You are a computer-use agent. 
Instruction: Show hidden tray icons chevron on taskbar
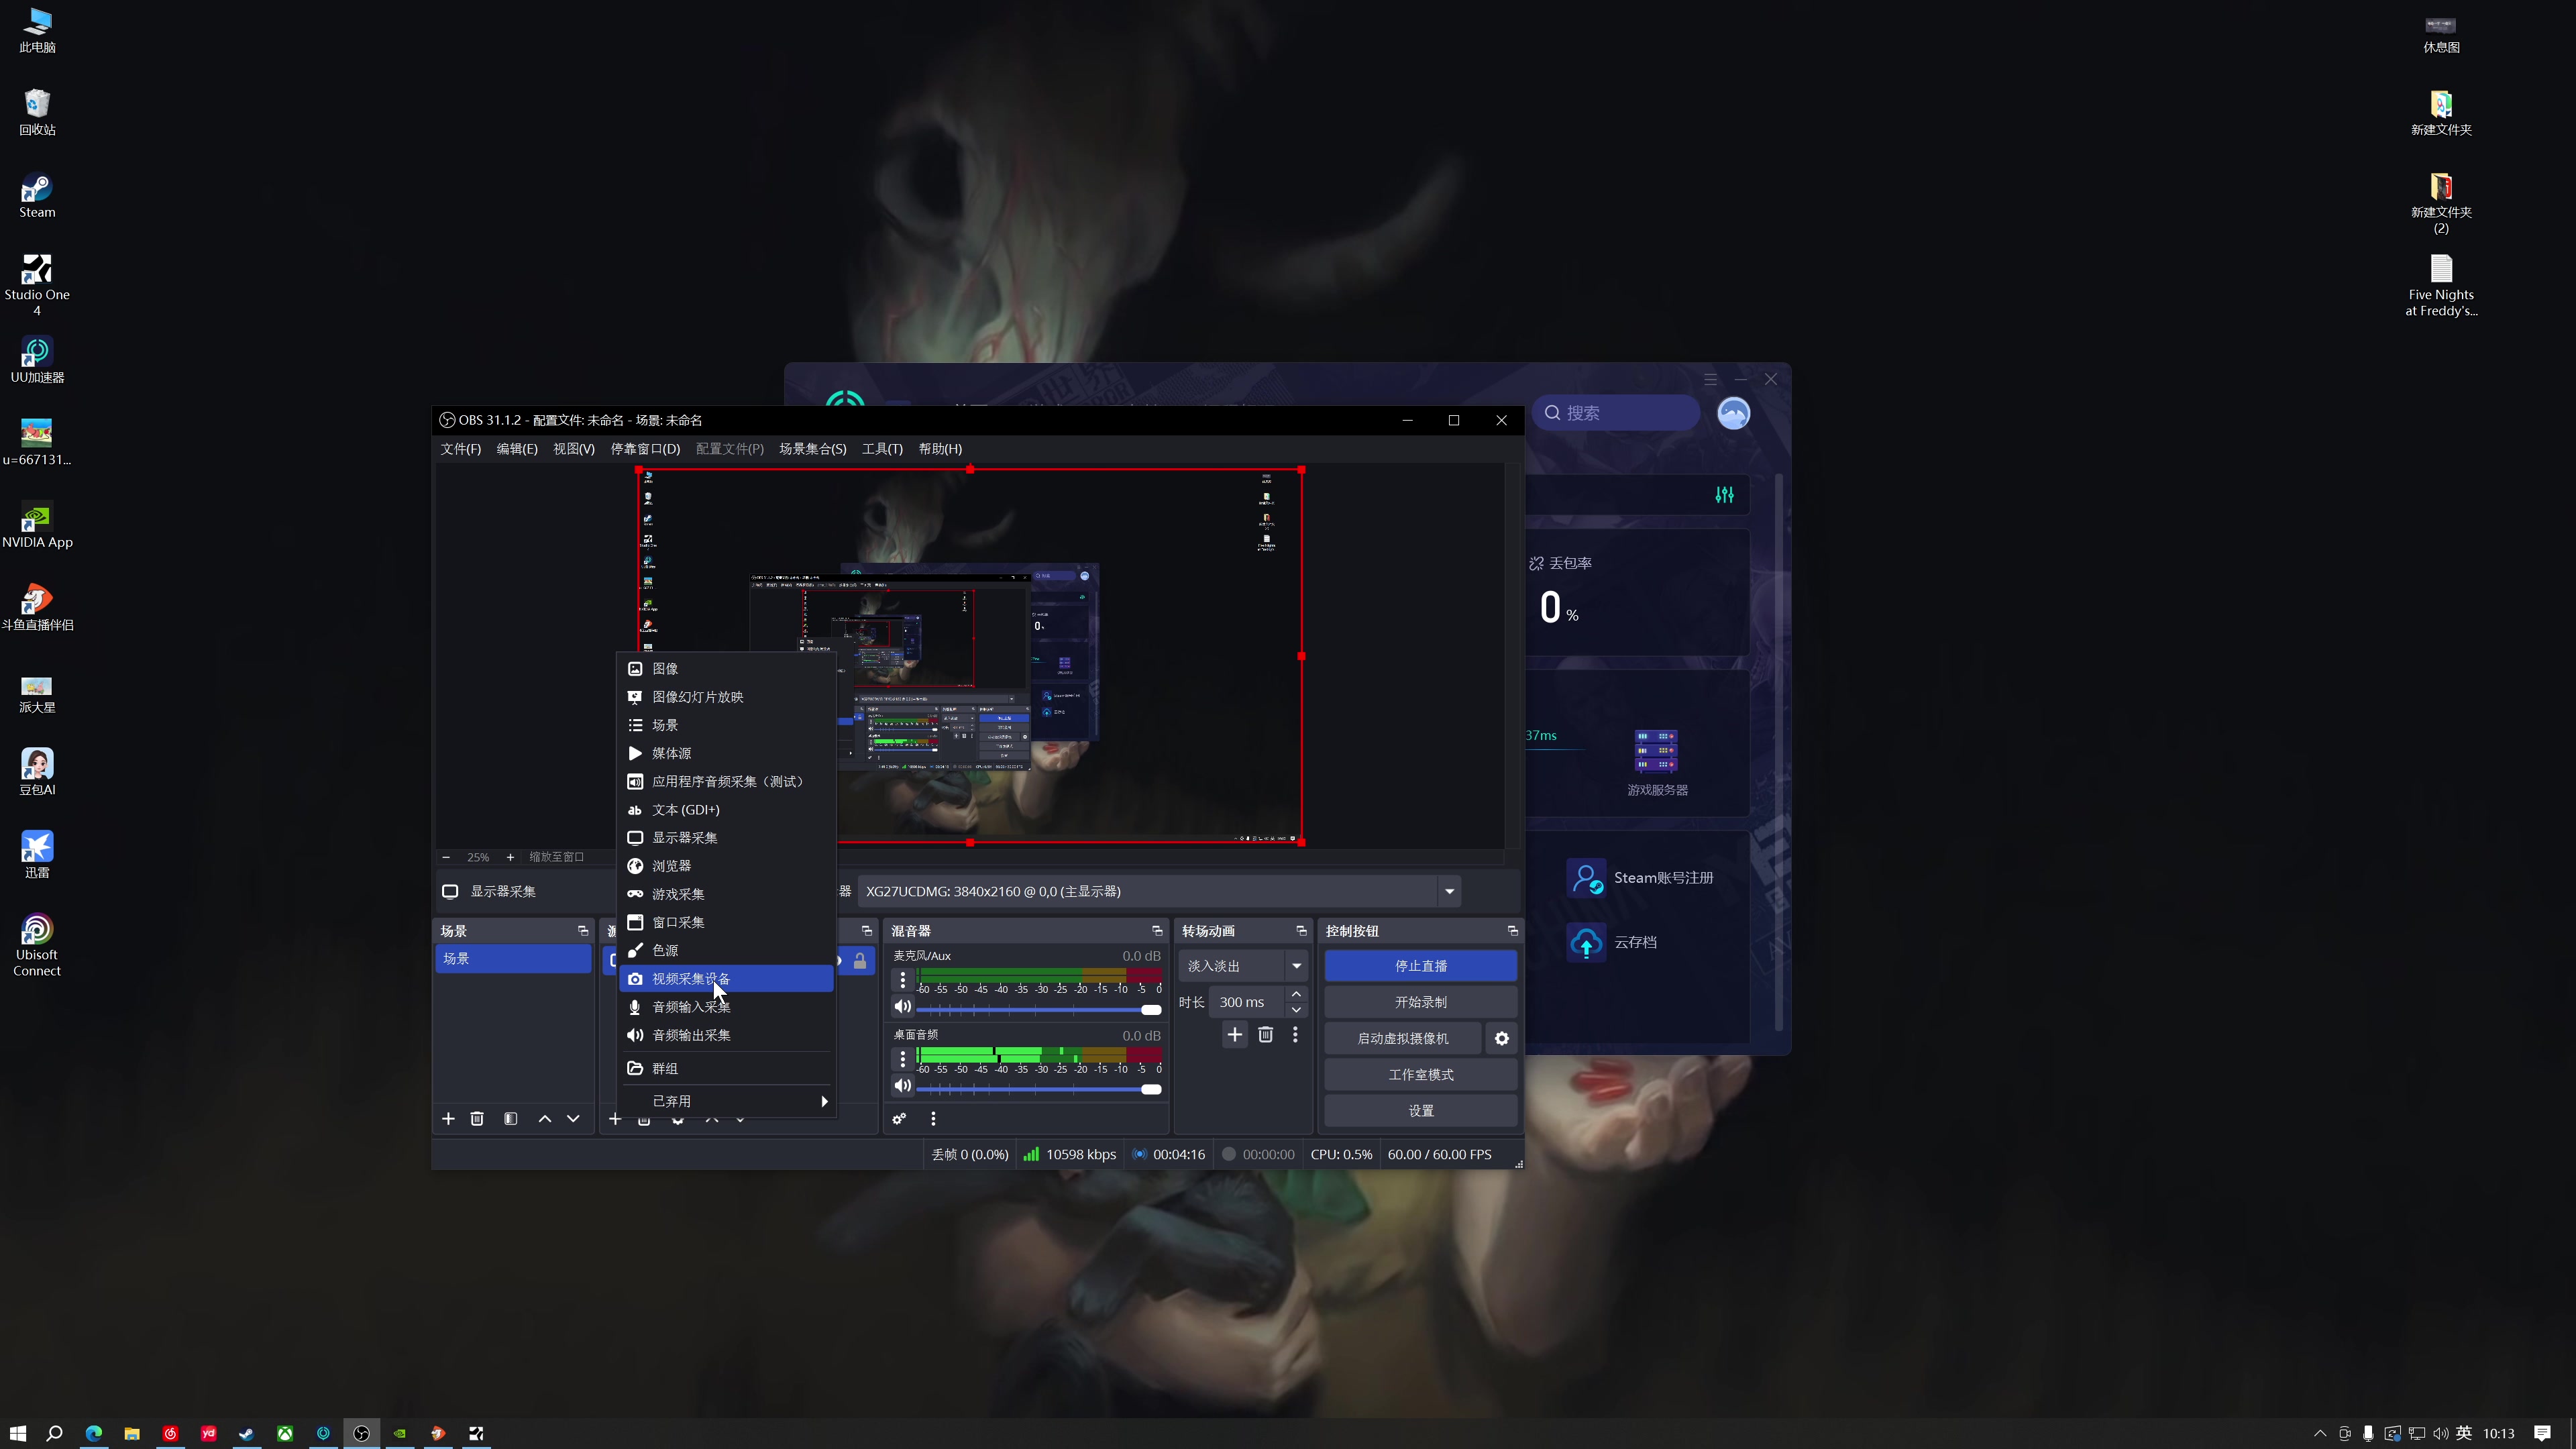(2320, 1433)
